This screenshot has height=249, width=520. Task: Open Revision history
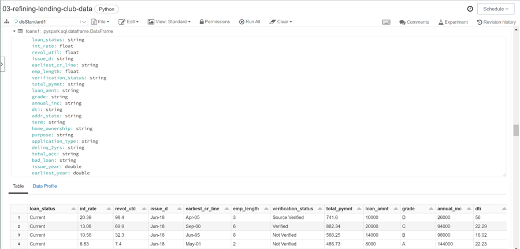click(x=496, y=22)
